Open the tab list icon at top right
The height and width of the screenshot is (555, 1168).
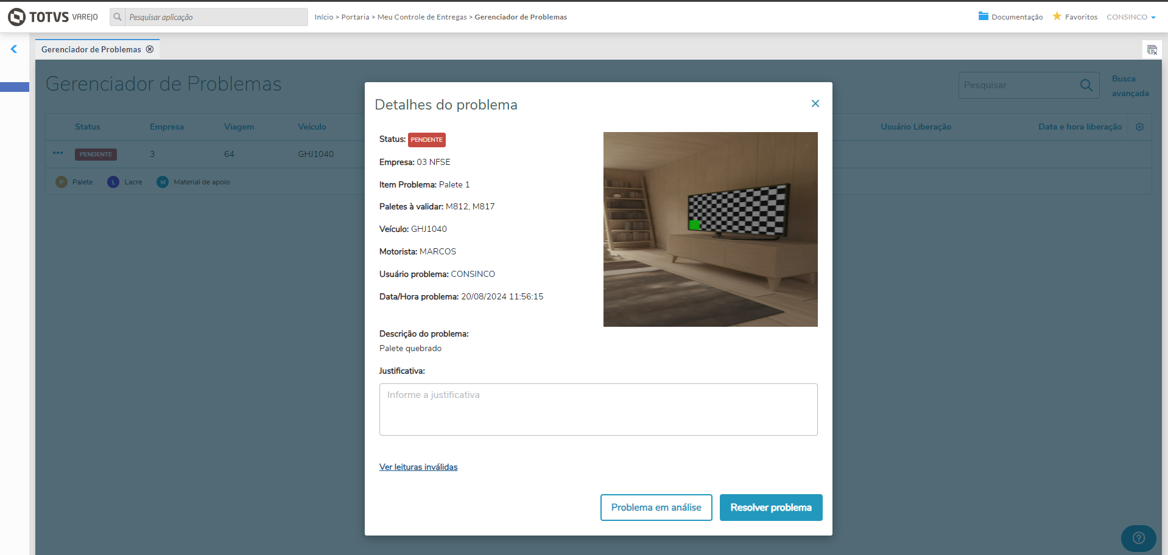[1152, 50]
